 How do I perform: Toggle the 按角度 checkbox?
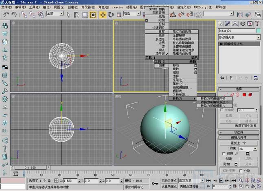tap(222, 110)
